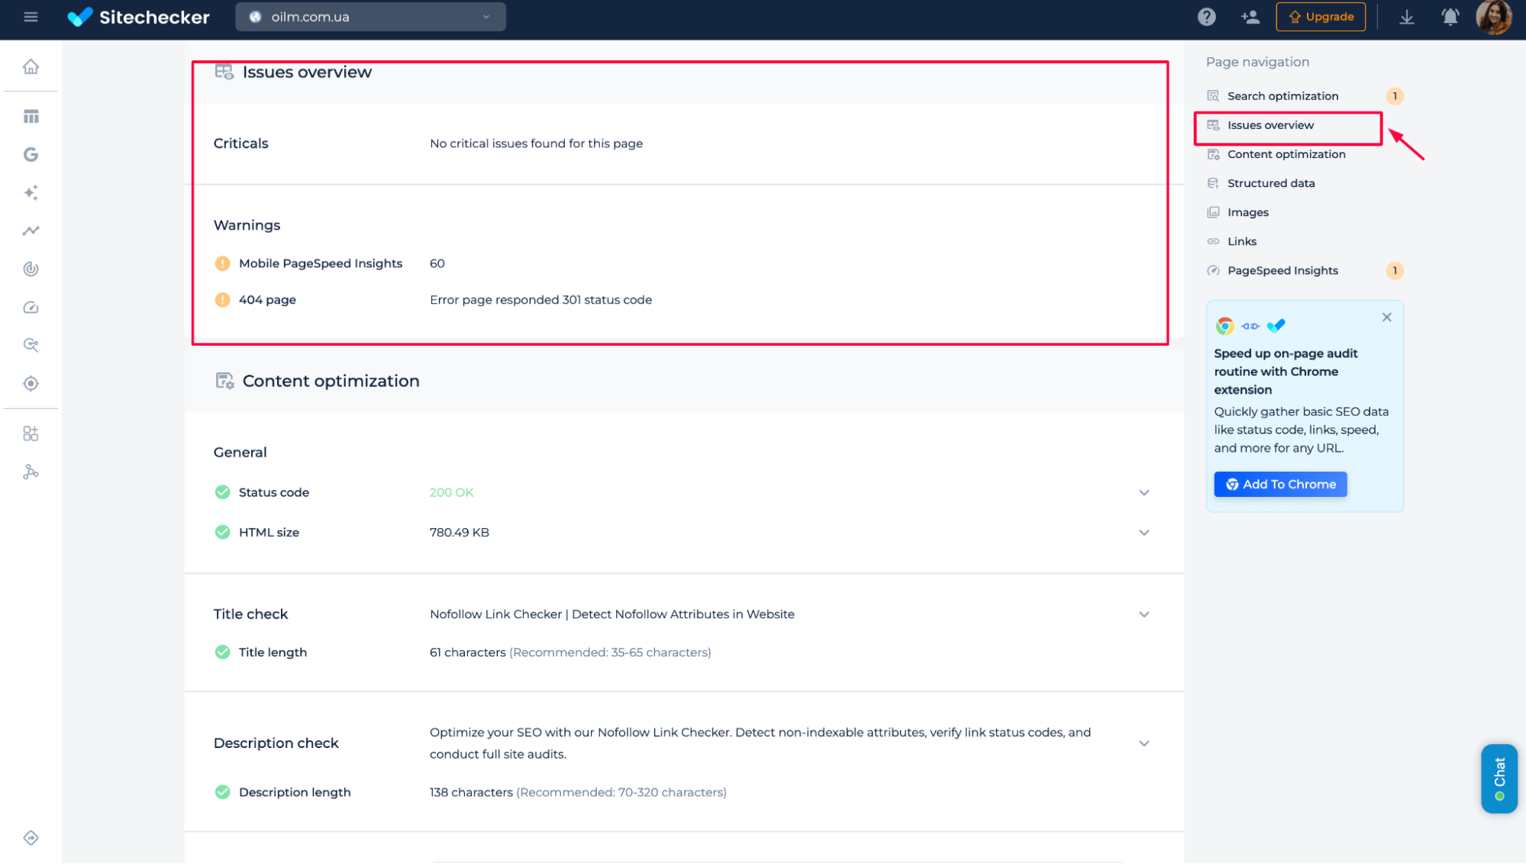Select the site speed gauge icon
This screenshot has height=864, width=1526.
[x=31, y=308]
